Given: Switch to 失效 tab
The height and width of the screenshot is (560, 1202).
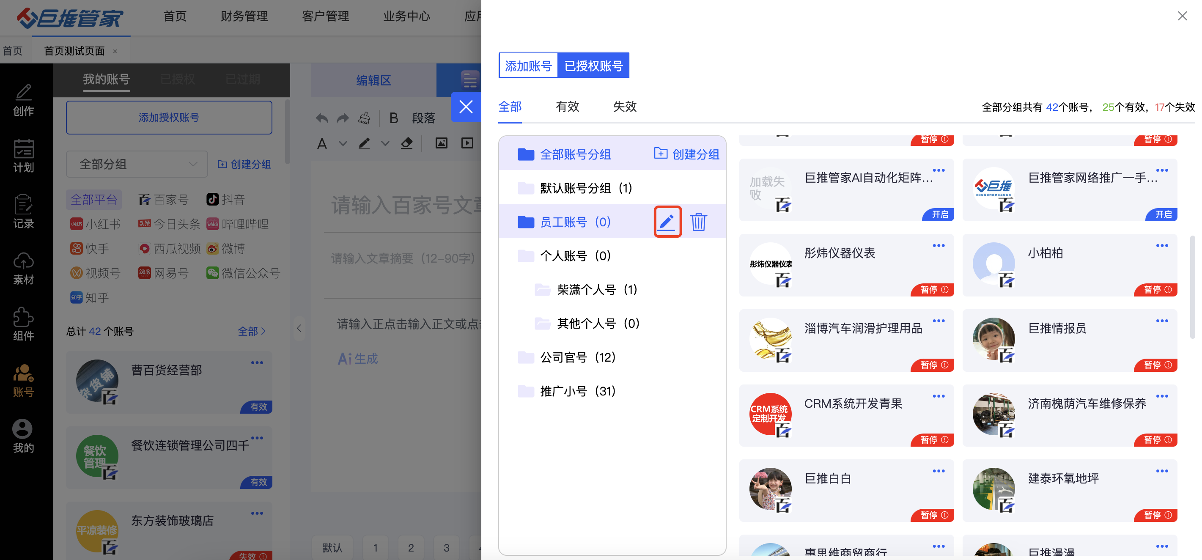Looking at the screenshot, I should (625, 107).
